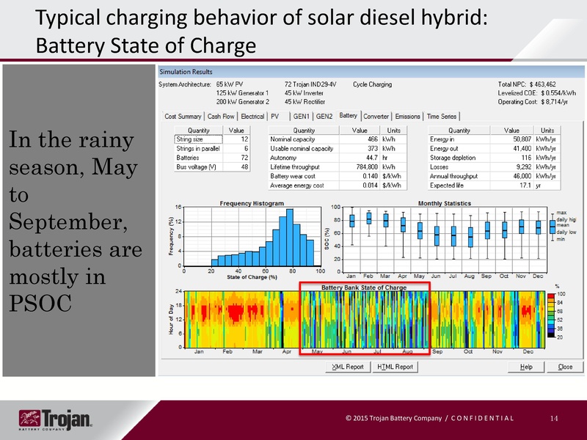Click the HTML Report button

(395, 367)
